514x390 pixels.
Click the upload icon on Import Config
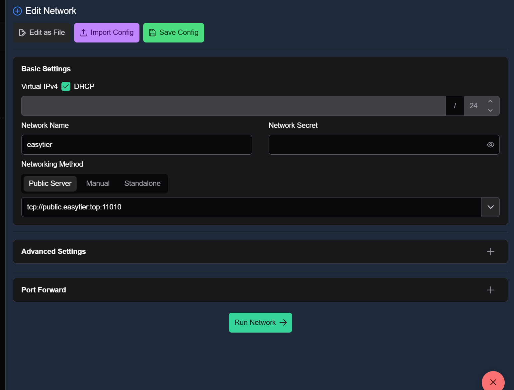[84, 33]
